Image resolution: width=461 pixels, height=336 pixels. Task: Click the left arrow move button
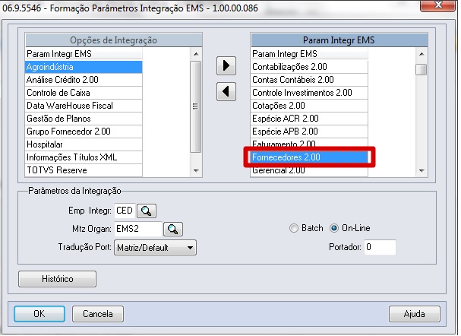(226, 91)
